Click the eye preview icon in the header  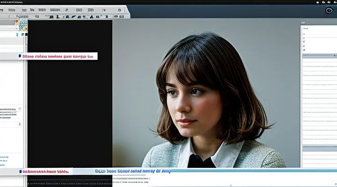click(329, 11)
